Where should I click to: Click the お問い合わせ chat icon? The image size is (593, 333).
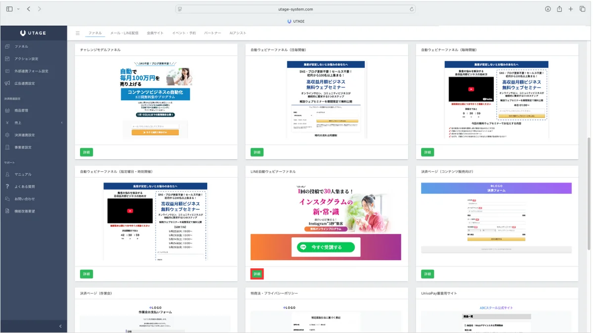[x=7, y=199]
